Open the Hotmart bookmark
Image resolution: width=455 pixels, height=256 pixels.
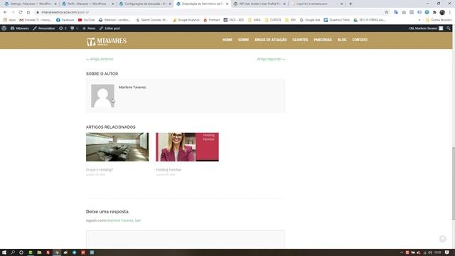pos(212,20)
